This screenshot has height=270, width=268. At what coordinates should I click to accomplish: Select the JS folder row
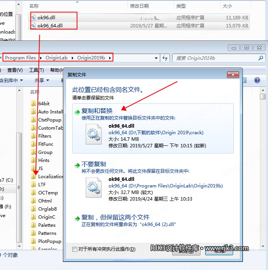[x=37, y=168]
